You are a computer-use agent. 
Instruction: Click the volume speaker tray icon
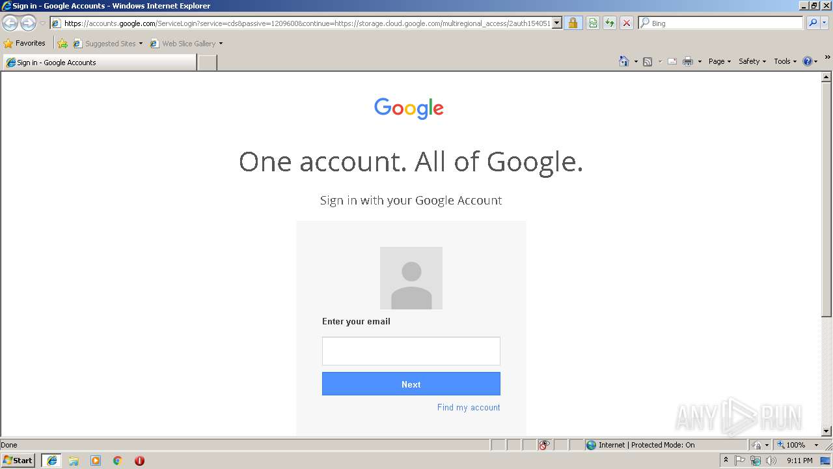tap(771, 461)
